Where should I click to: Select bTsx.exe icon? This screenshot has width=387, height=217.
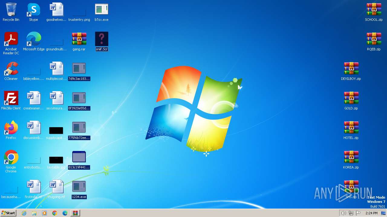[x=102, y=12]
